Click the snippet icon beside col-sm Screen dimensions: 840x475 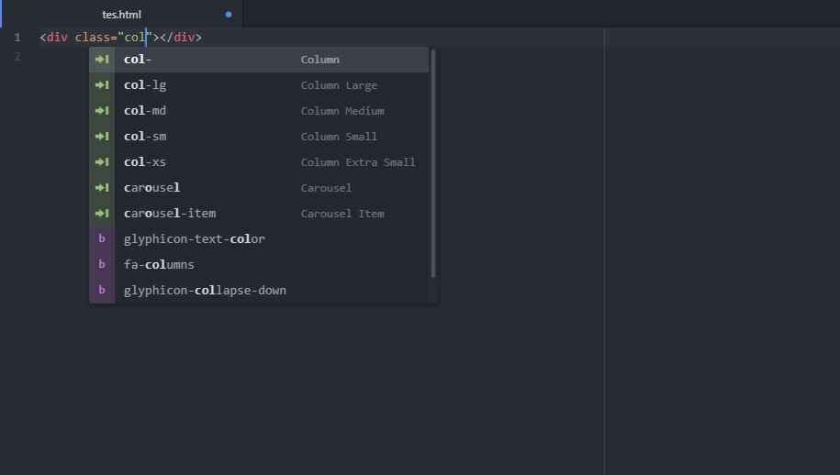[102, 137]
